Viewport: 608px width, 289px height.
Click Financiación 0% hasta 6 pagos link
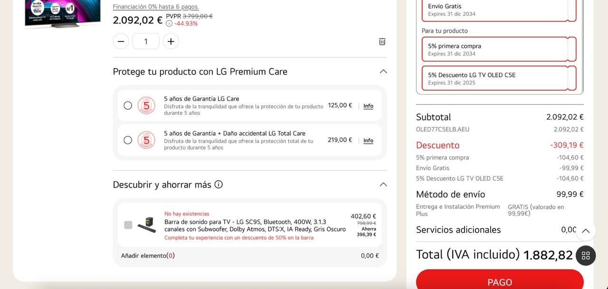point(156,7)
